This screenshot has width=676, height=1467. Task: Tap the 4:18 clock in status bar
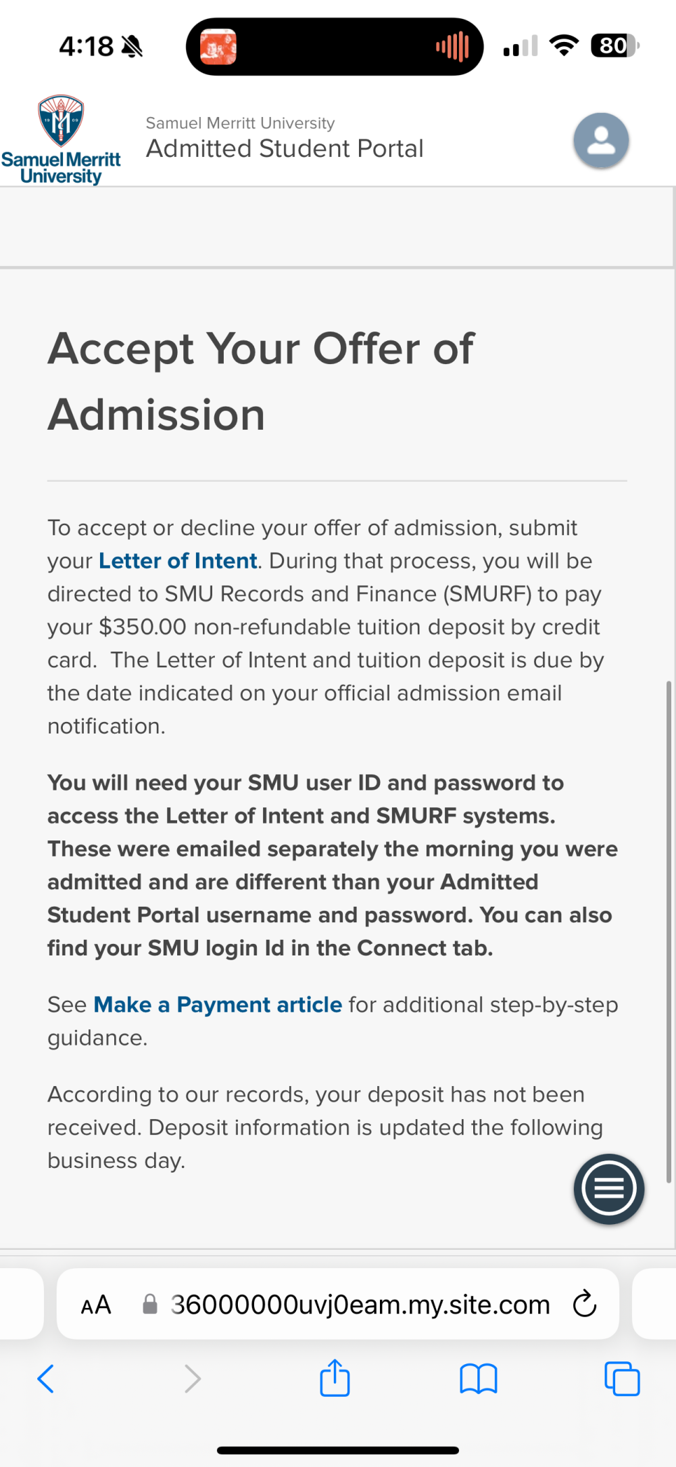click(x=86, y=47)
